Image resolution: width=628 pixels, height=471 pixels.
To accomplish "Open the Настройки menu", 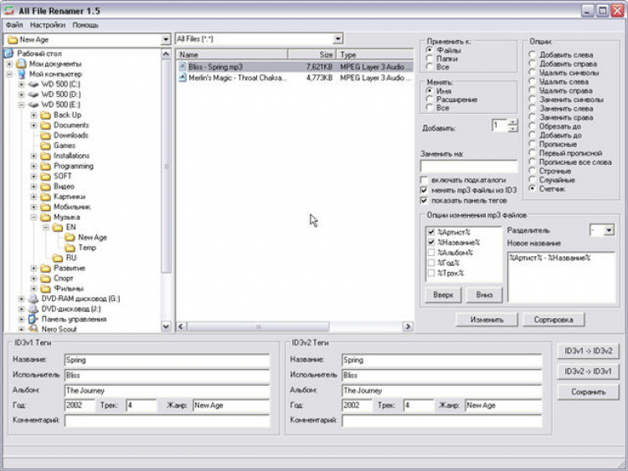I will tap(47, 25).
